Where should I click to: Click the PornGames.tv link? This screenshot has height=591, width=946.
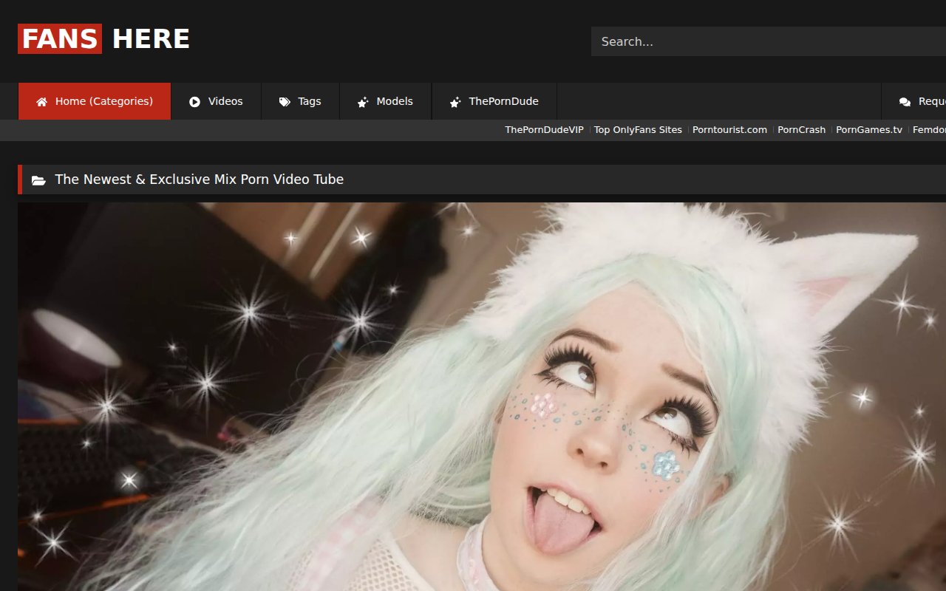(x=869, y=129)
